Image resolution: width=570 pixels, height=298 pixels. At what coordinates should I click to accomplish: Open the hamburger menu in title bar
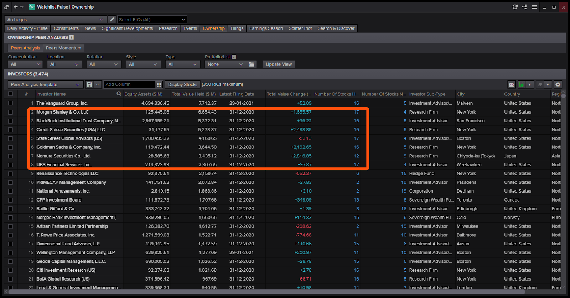pos(534,7)
